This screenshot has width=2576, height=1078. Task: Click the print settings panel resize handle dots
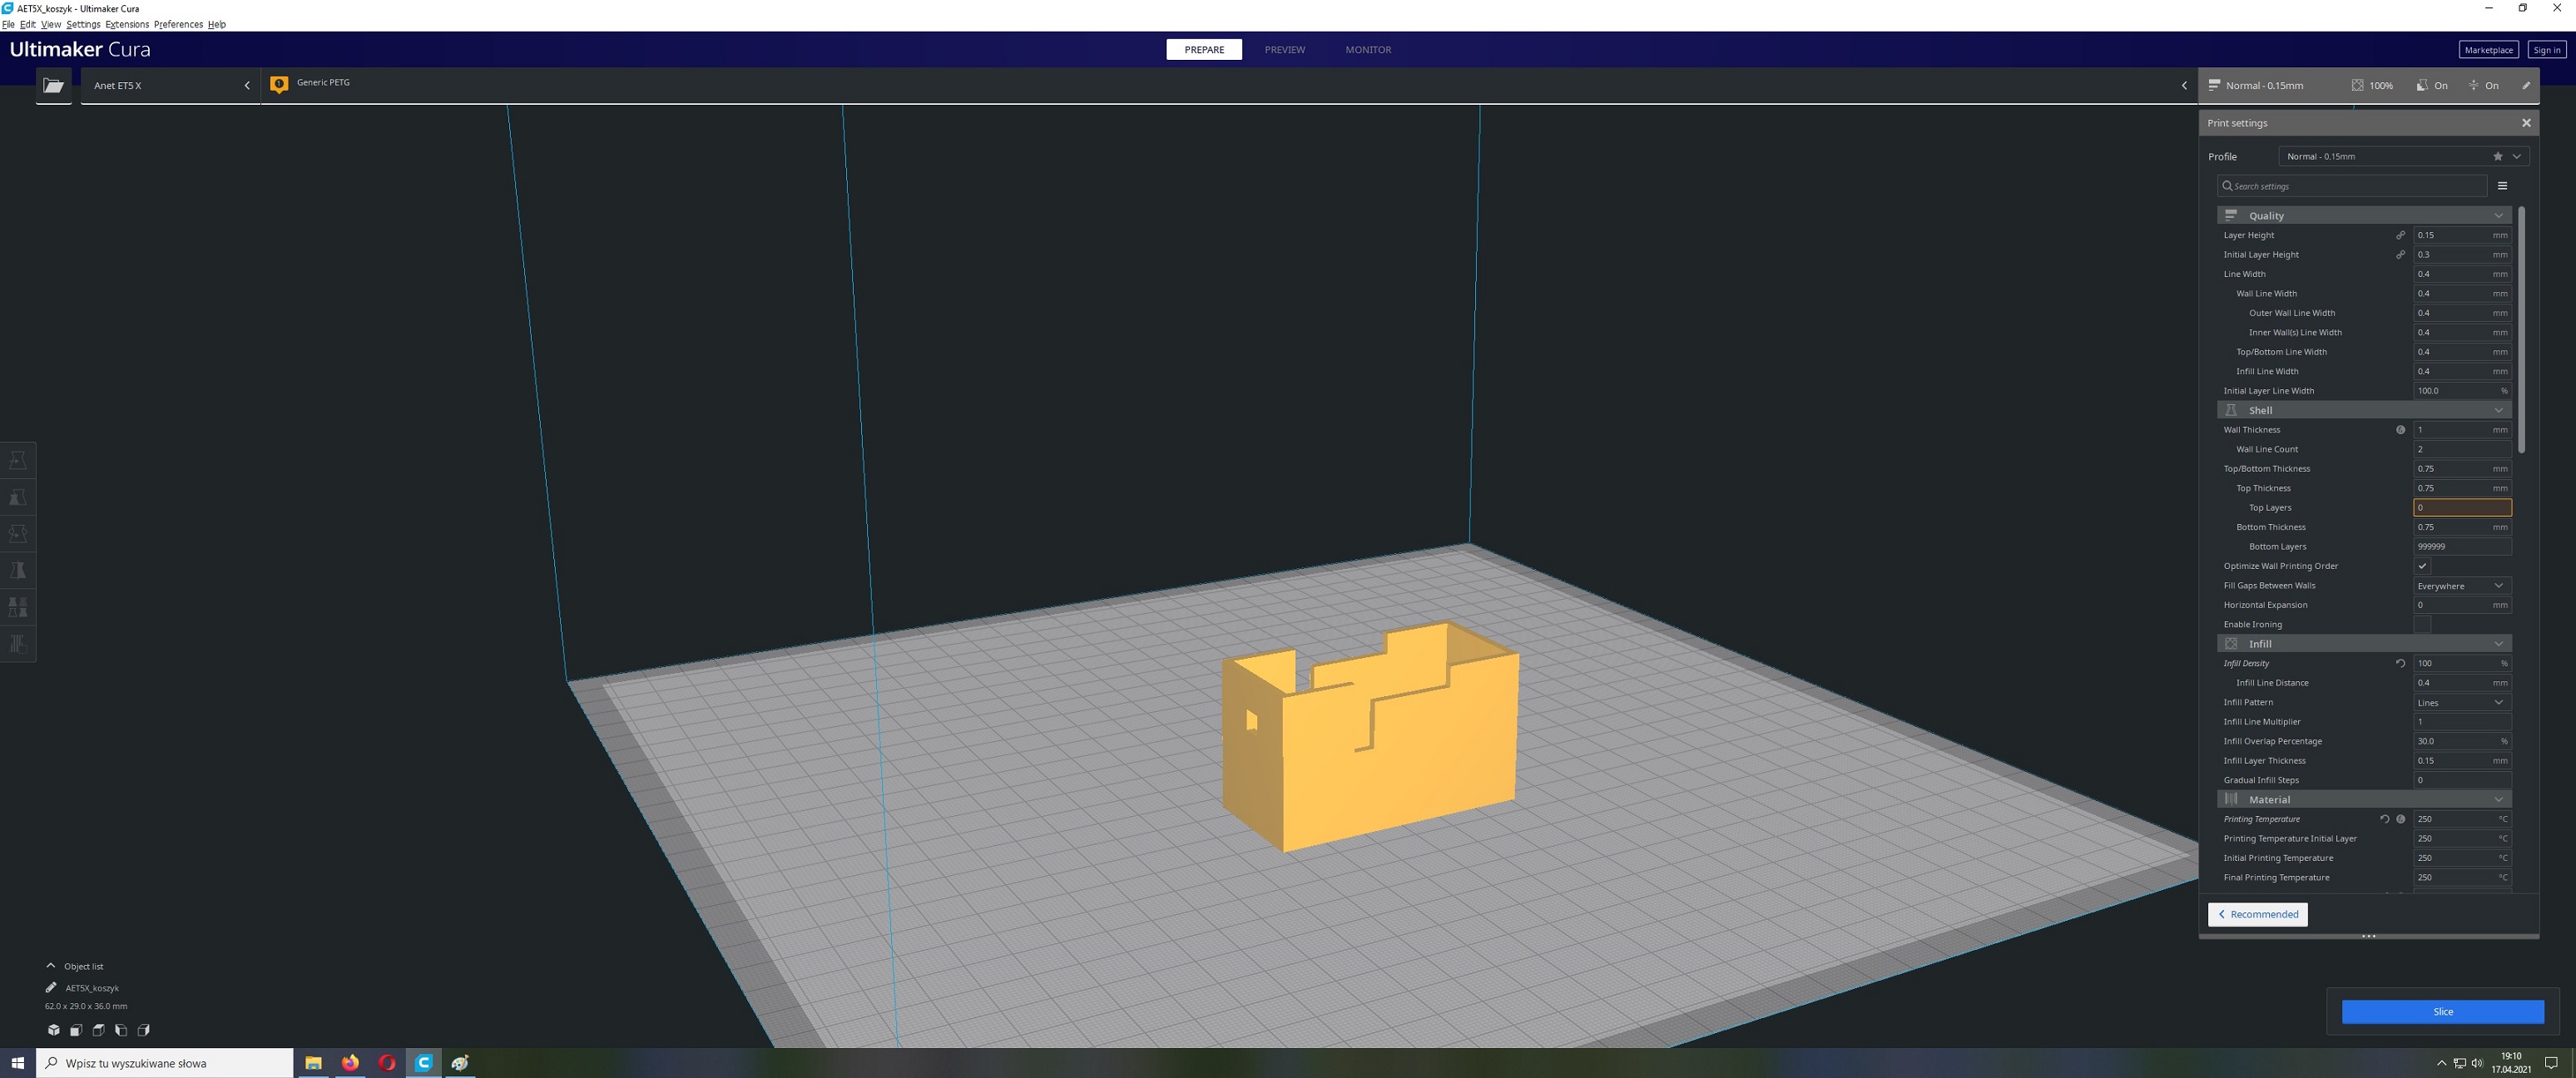click(2368, 937)
